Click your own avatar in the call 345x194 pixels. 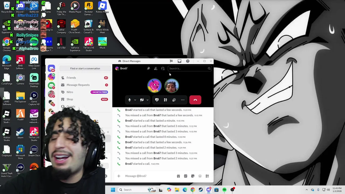coord(172,86)
